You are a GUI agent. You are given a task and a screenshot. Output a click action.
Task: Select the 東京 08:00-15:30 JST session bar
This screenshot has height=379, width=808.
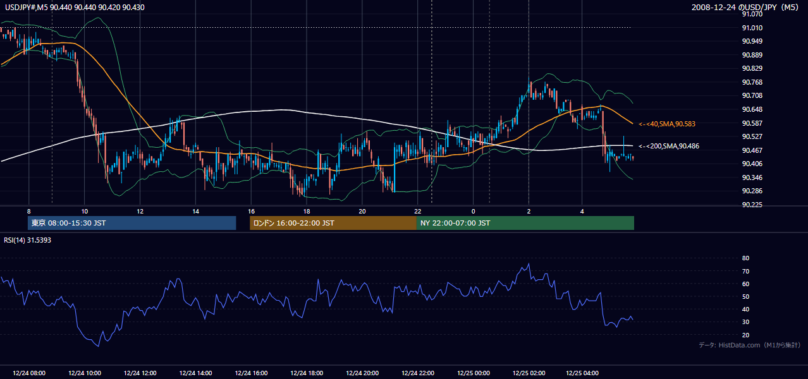pyautogui.click(x=132, y=223)
